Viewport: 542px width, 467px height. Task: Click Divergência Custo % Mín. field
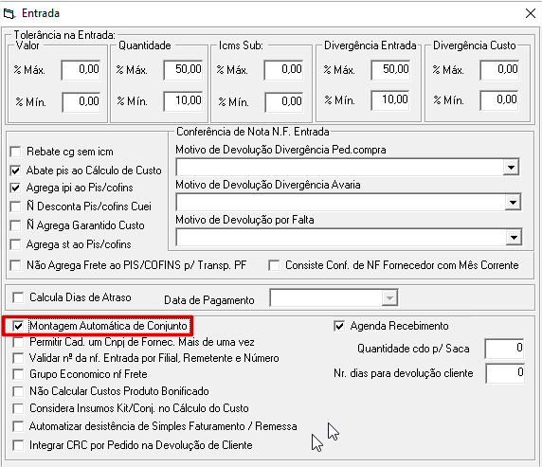coord(499,100)
